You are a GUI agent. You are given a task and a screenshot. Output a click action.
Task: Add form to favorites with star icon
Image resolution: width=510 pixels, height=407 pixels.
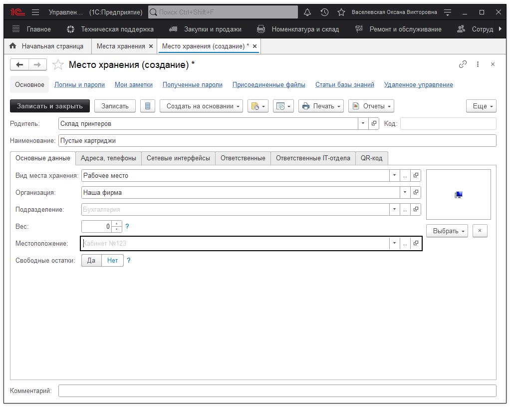[58, 65]
